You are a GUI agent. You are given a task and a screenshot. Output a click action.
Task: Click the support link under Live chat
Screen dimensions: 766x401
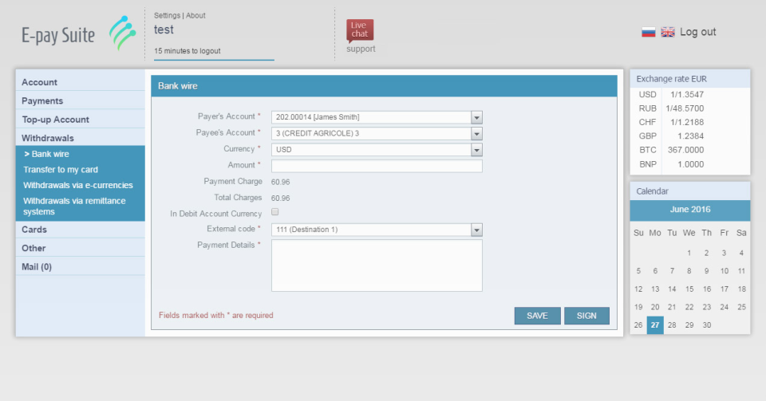[361, 49]
